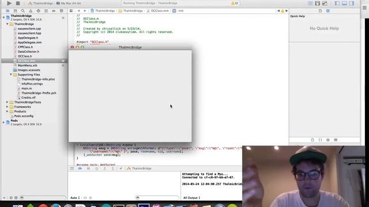Toggle the Utilities panel visibility
The image size is (369, 207).
[352, 3]
